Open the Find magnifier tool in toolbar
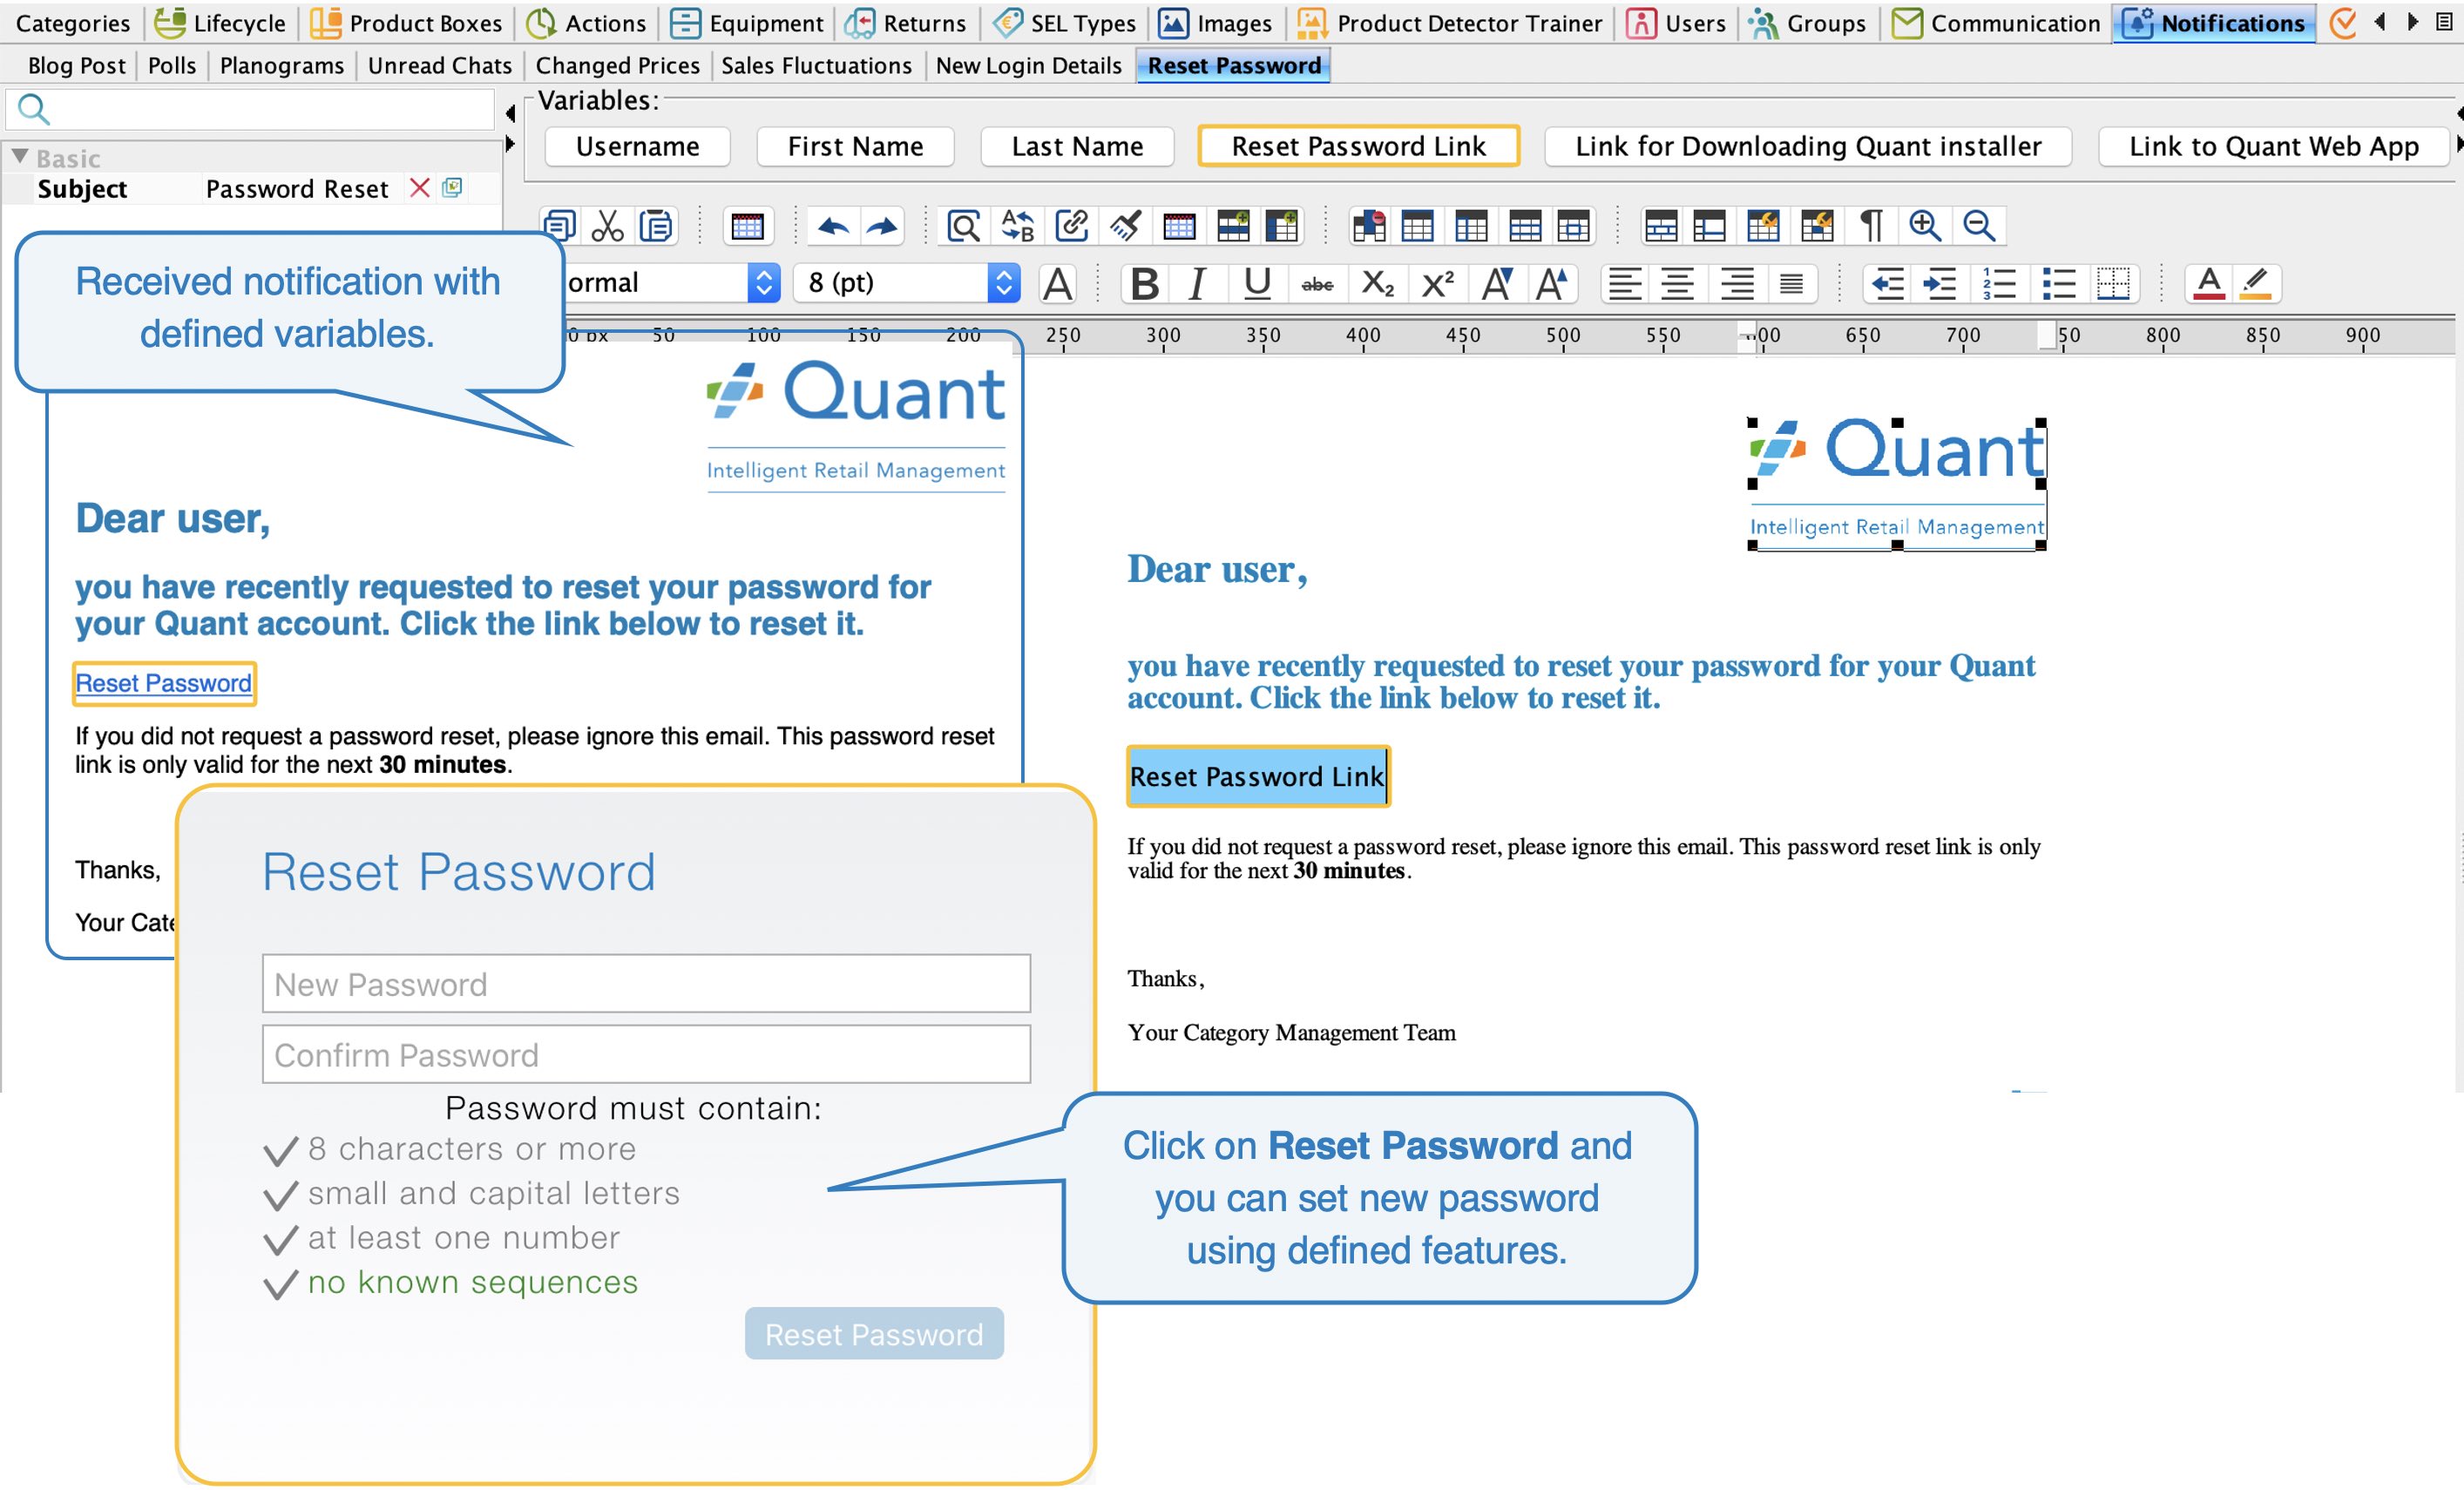The width and height of the screenshot is (2464, 1490). click(963, 226)
